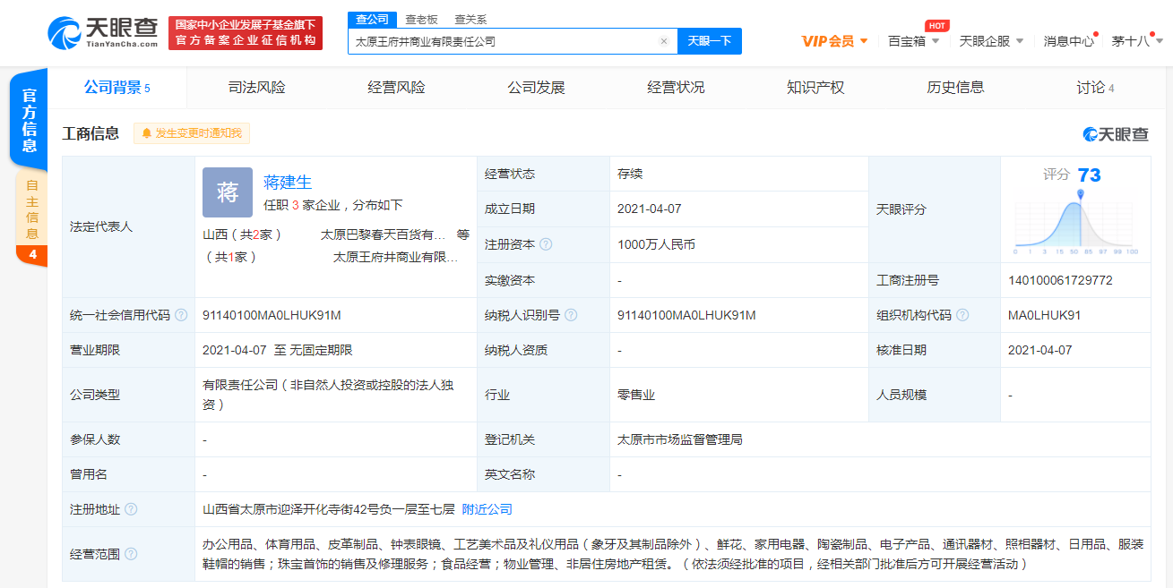Click help icon next to 经营范围
This screenshot has height=588, width=1173.
131,554
